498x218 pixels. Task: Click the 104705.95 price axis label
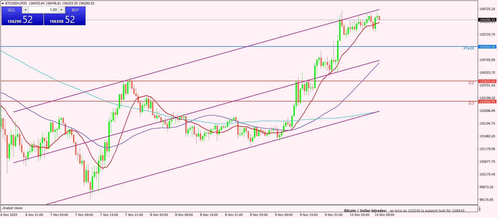coord(487,60)
